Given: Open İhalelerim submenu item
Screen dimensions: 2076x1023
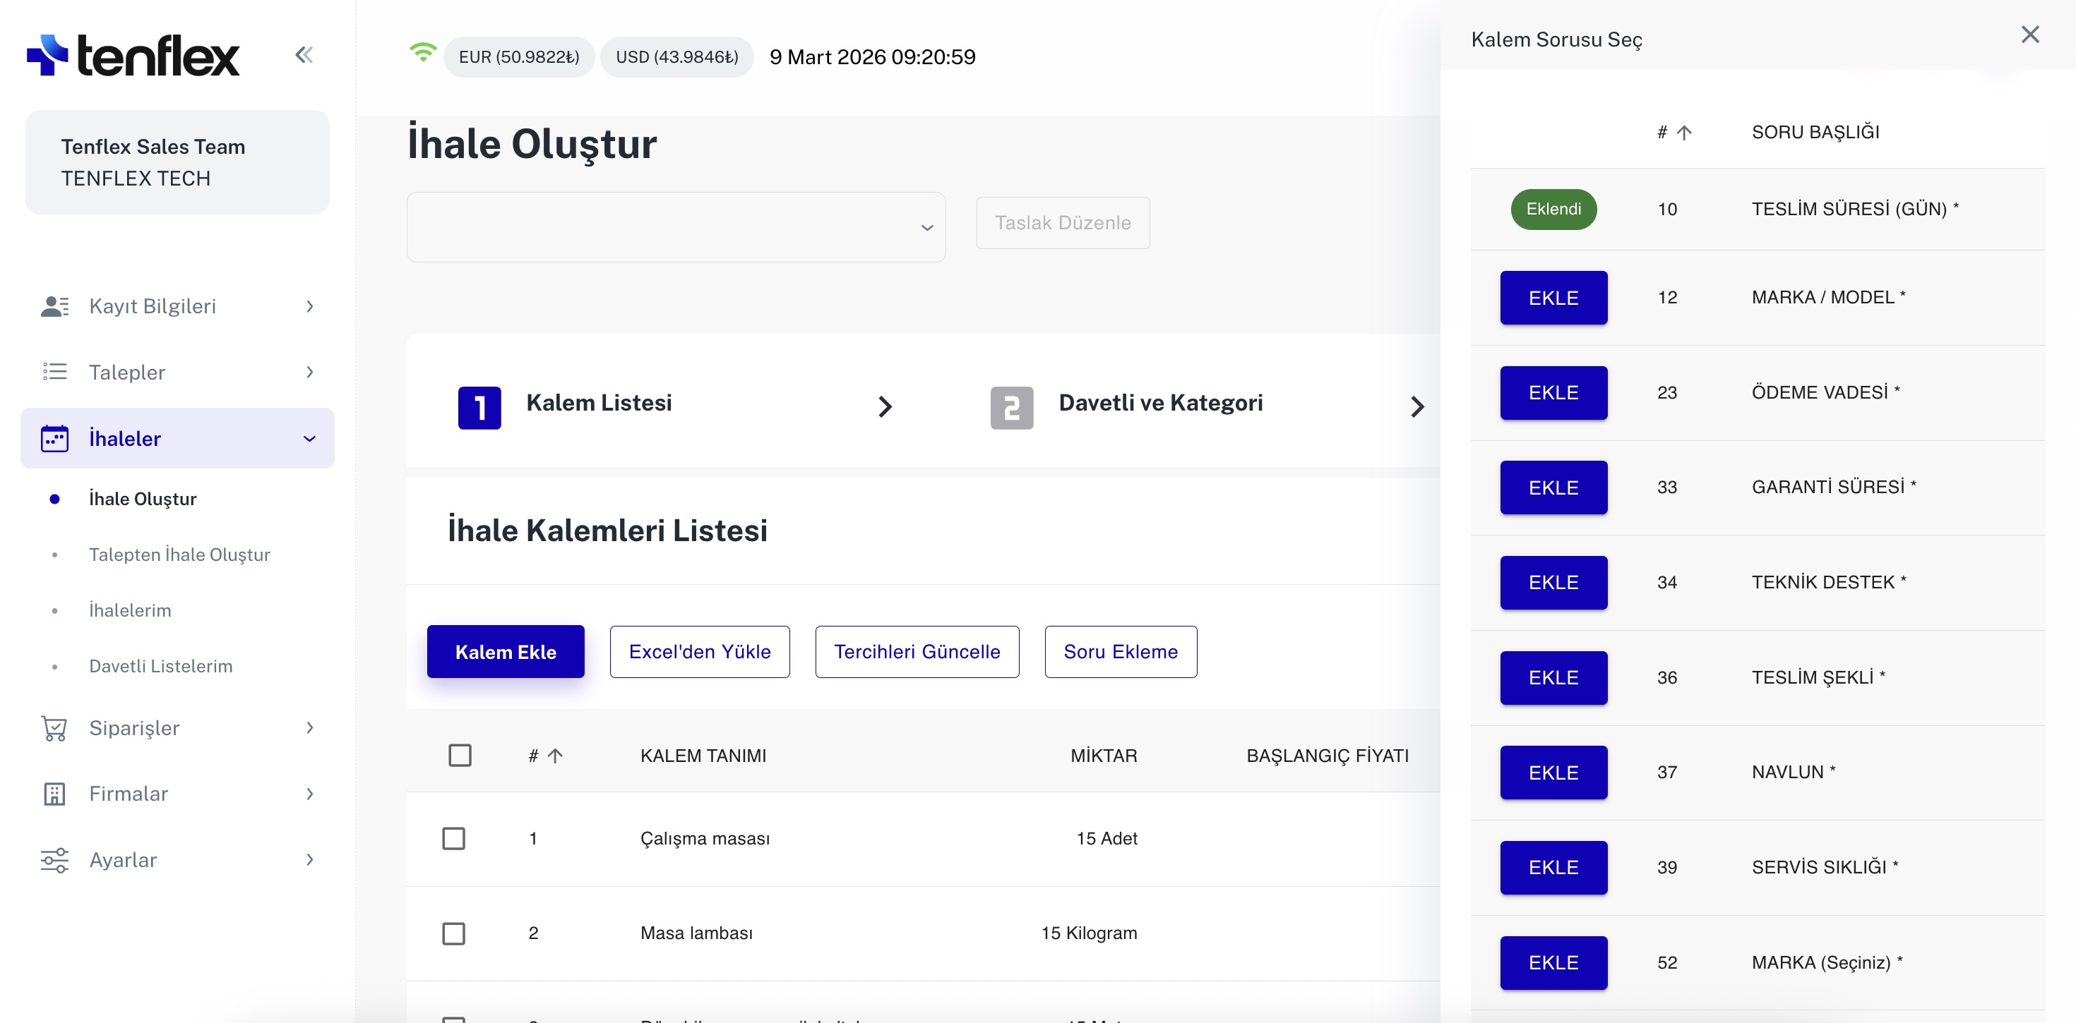Looking at the screenshot, I should [130, 610].
